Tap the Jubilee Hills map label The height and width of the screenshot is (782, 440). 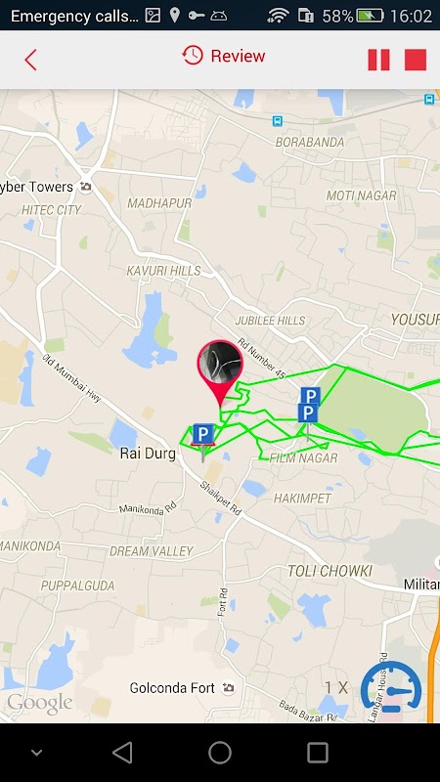(270, 321)
